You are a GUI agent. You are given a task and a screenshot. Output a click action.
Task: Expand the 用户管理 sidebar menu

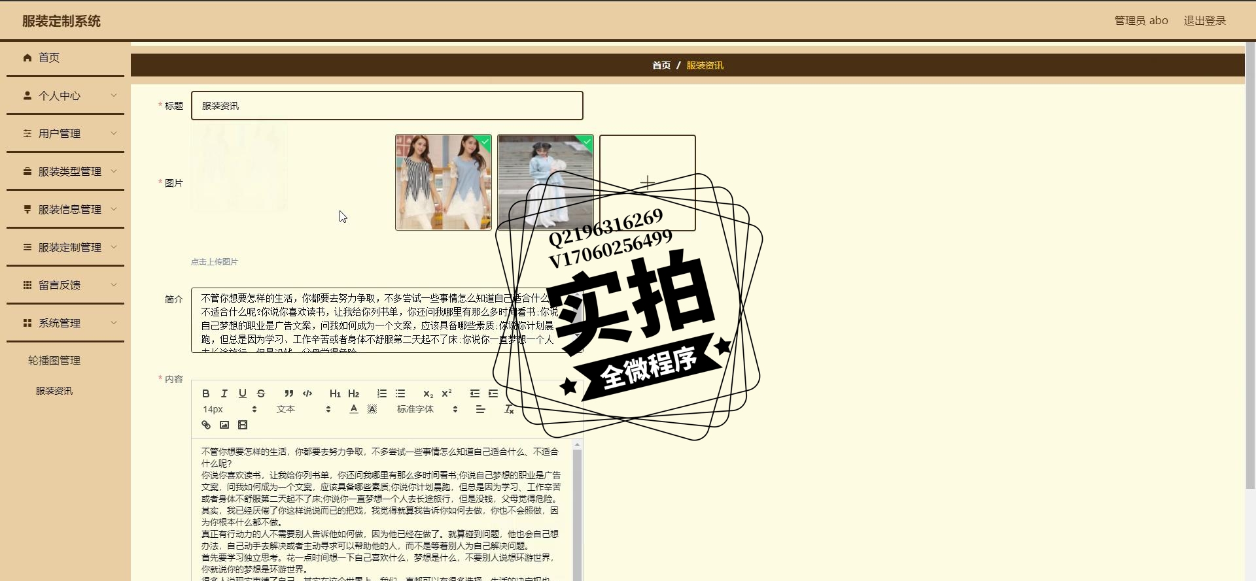point(65,133)
